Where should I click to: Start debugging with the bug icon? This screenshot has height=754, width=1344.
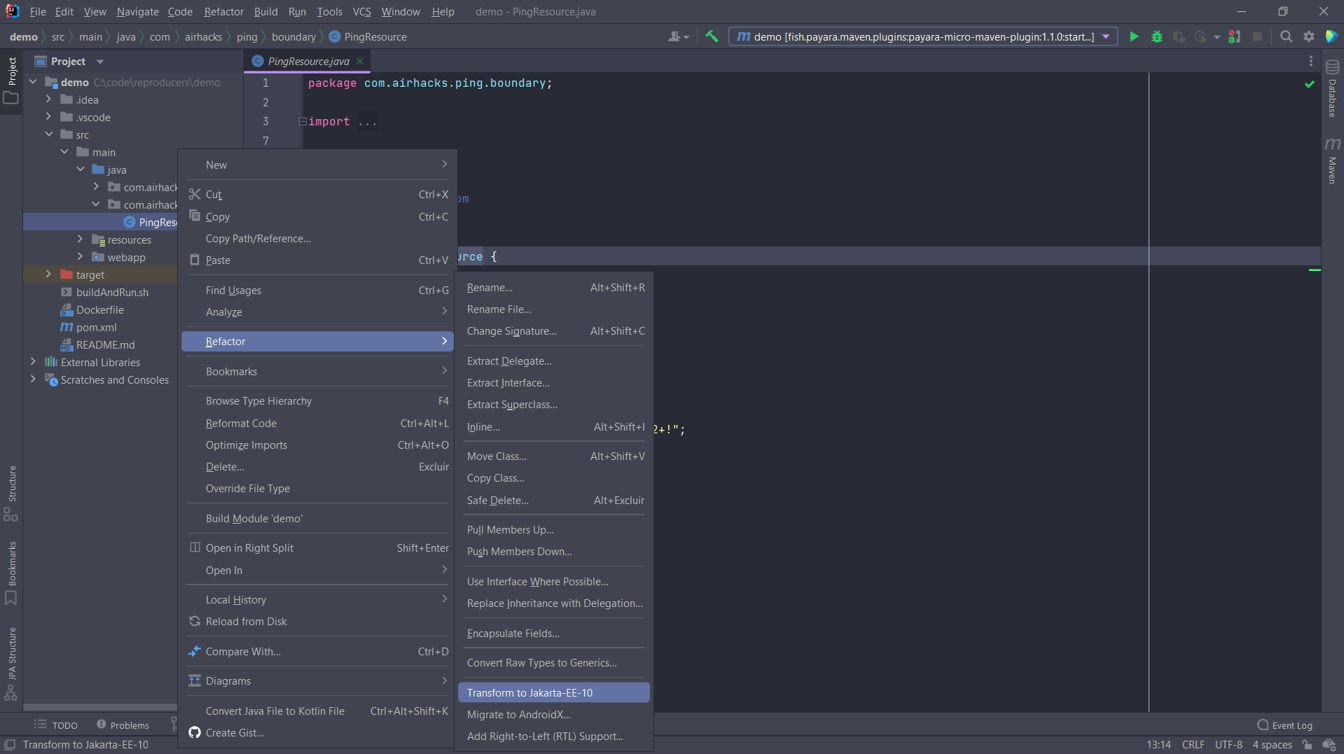(1156, 36)
